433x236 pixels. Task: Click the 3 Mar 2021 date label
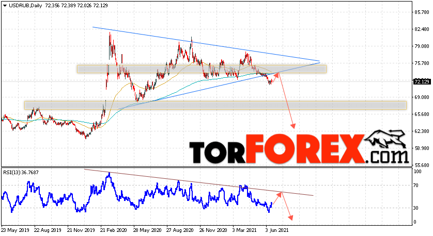(245, 230)
